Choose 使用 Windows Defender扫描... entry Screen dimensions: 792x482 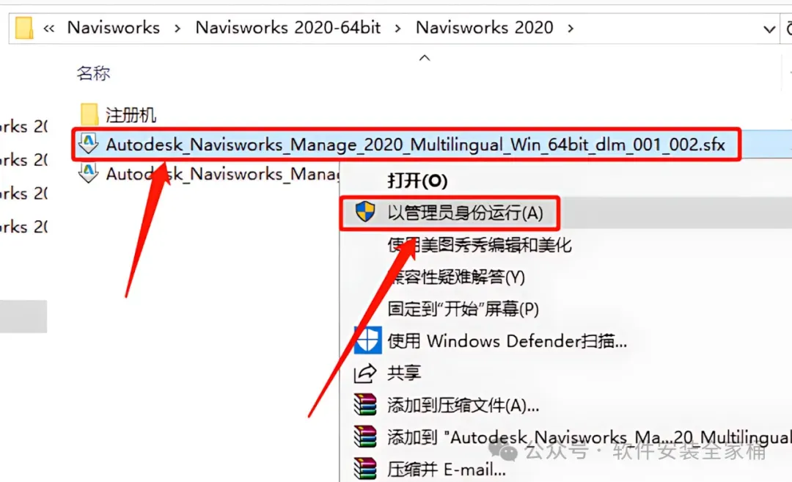coord(507,341)
